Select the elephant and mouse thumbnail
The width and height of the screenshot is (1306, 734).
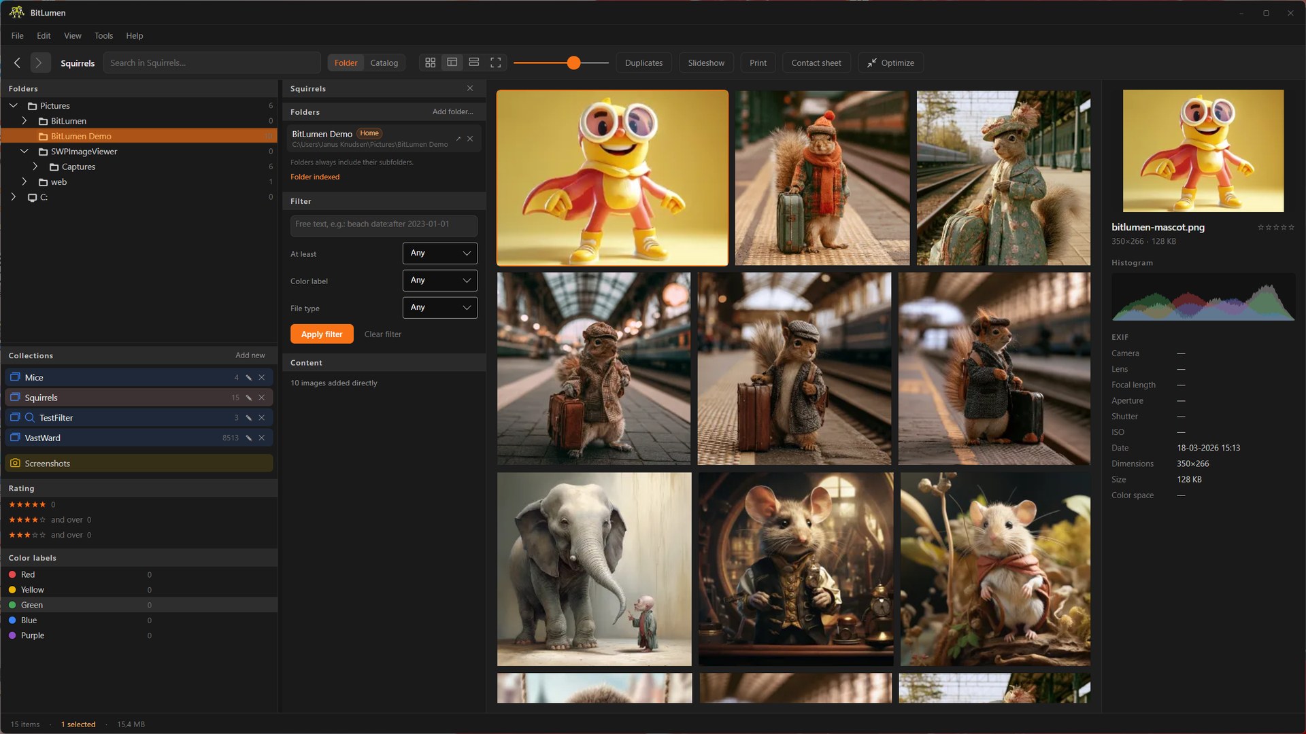pyautogui.click(x=595, y=570)
